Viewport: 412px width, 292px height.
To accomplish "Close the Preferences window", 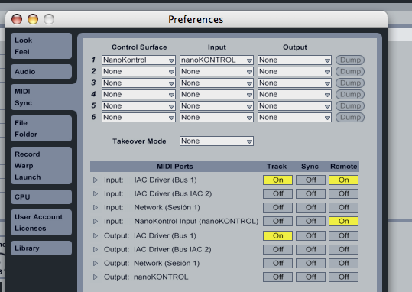I will pyautogui.click(x=17, y=19).
